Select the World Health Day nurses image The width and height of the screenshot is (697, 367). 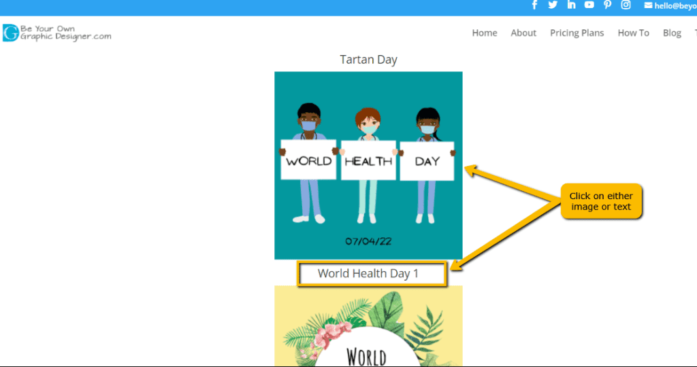pyautogui.click(x=368, y=166)
